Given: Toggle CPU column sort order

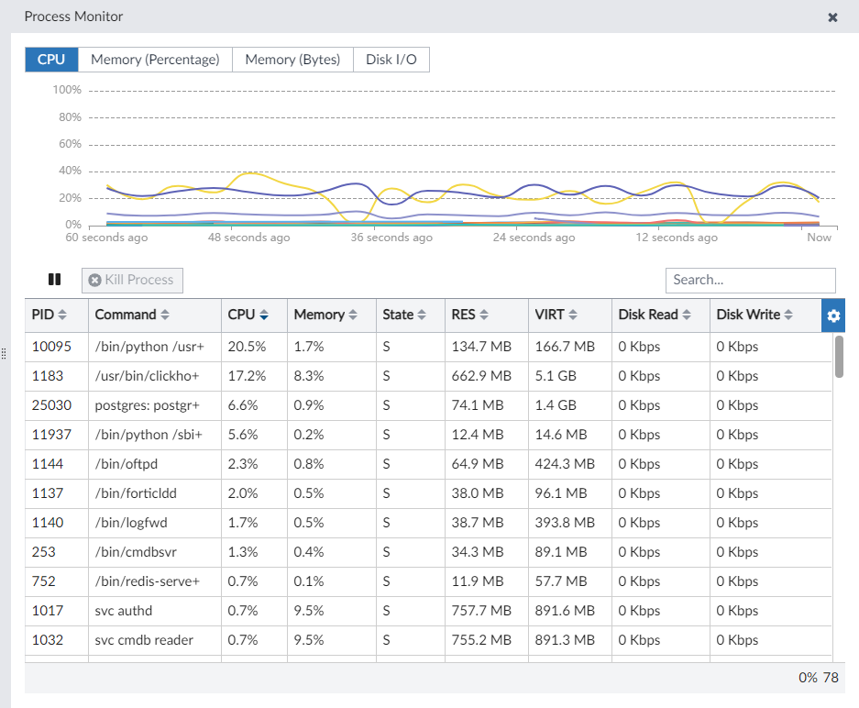Looking at the screenshot, I should (x=263, y=315).
